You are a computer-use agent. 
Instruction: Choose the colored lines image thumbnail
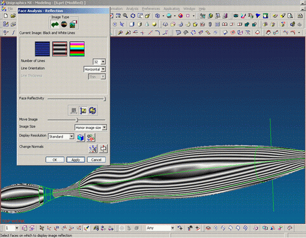[x=77, y=49]
